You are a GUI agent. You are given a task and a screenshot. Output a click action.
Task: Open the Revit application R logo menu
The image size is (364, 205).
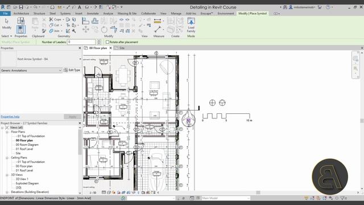pos(3,7)
